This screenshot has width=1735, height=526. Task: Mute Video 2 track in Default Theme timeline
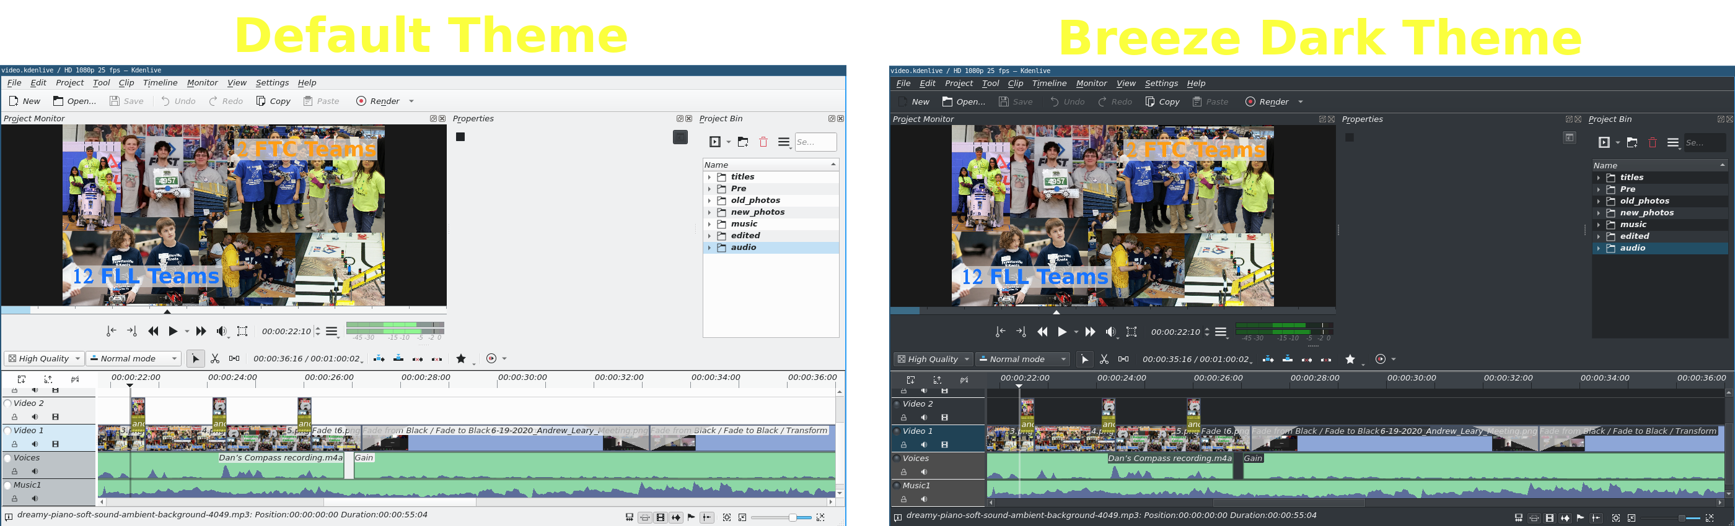pyautogui.click(x=35, y=417)
